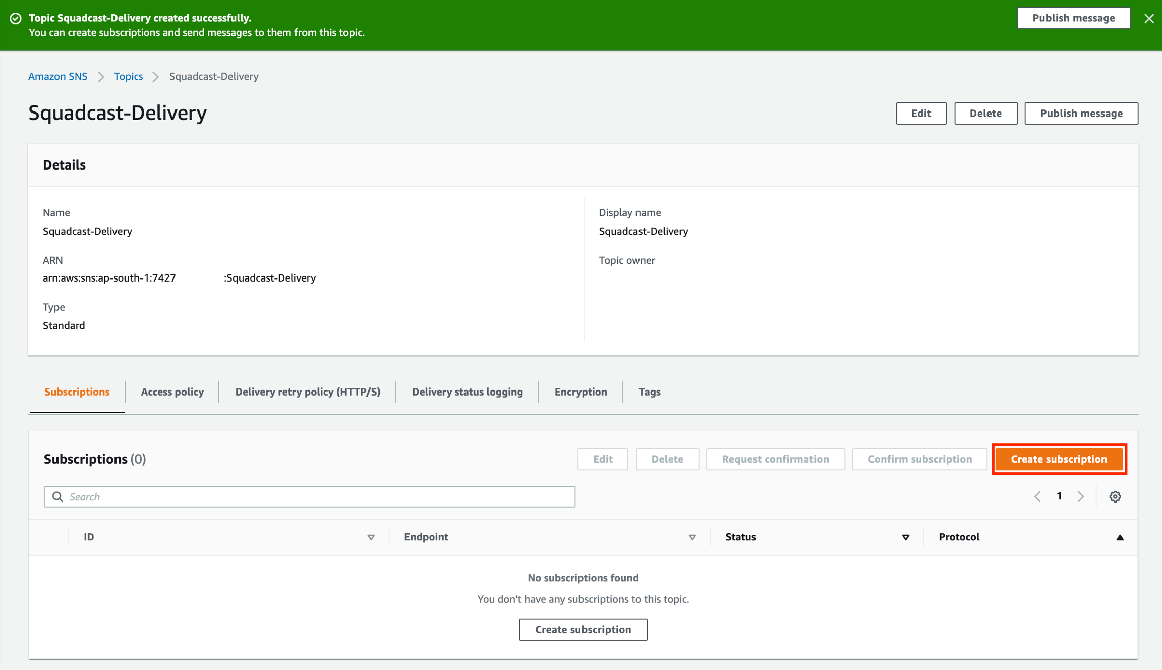Click the Edit button beside topic title
This screenshot has width=1162, height=670.
click(x=921, y=113)
